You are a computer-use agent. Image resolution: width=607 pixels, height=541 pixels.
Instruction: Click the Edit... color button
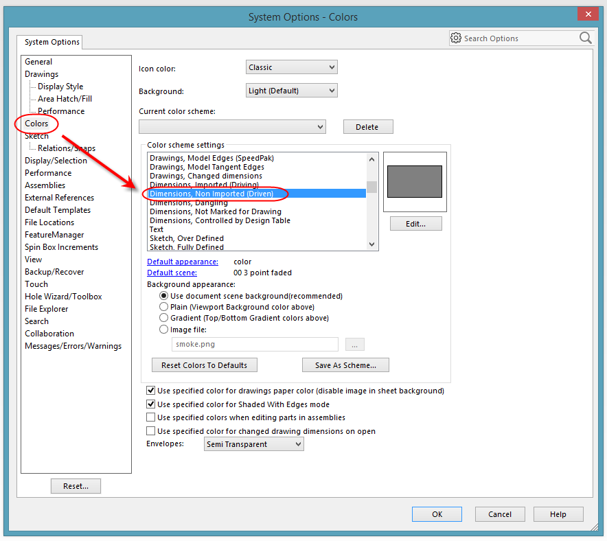coord(415,224)
